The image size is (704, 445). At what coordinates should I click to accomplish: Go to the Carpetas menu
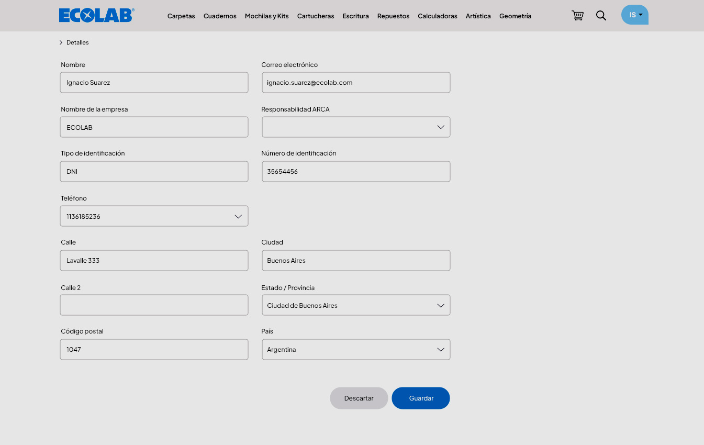[181, 16]
